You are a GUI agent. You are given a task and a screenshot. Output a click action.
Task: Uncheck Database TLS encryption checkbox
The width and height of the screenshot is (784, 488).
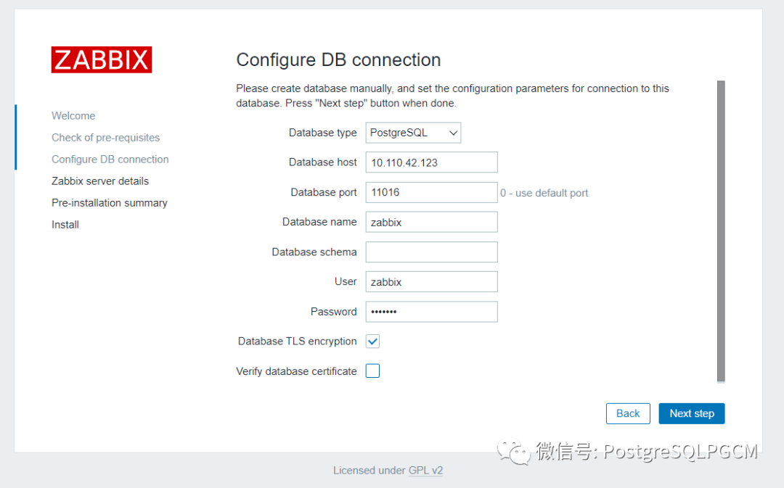[x=372, y=341]
